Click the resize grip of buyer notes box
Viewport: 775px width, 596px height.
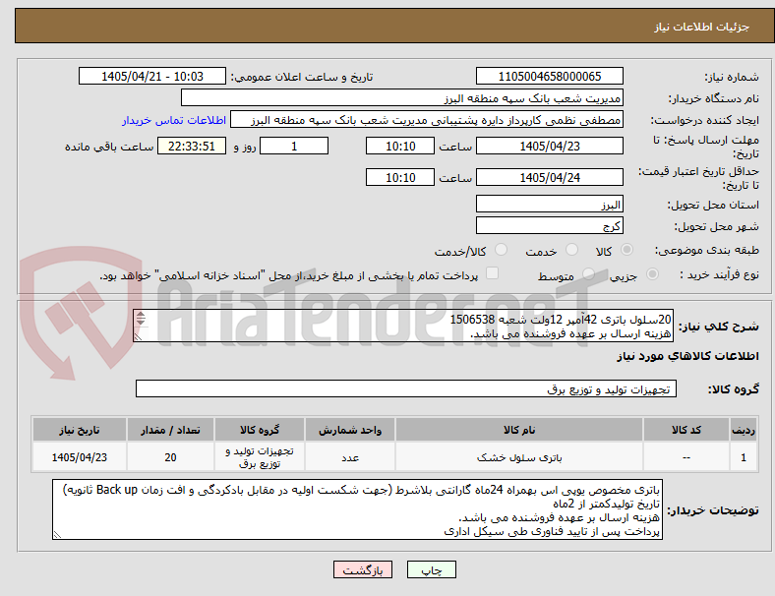tap(57, 535)
